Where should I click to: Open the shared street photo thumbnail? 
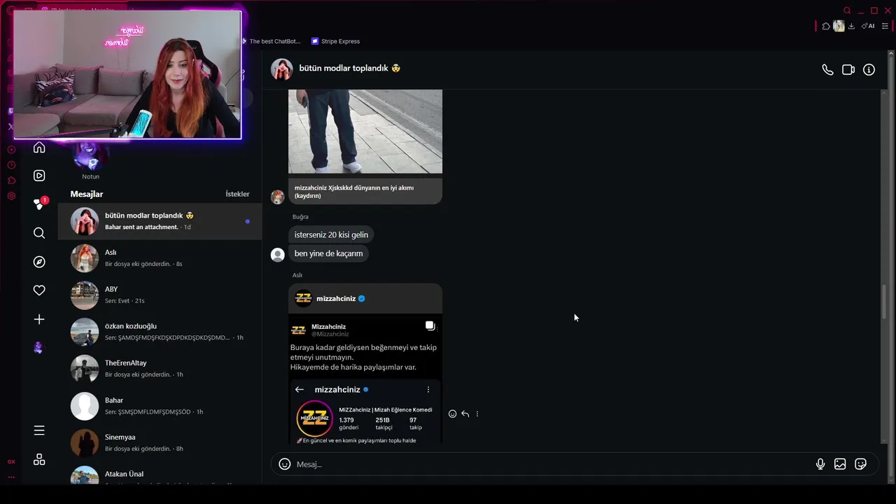click(365, 132)
